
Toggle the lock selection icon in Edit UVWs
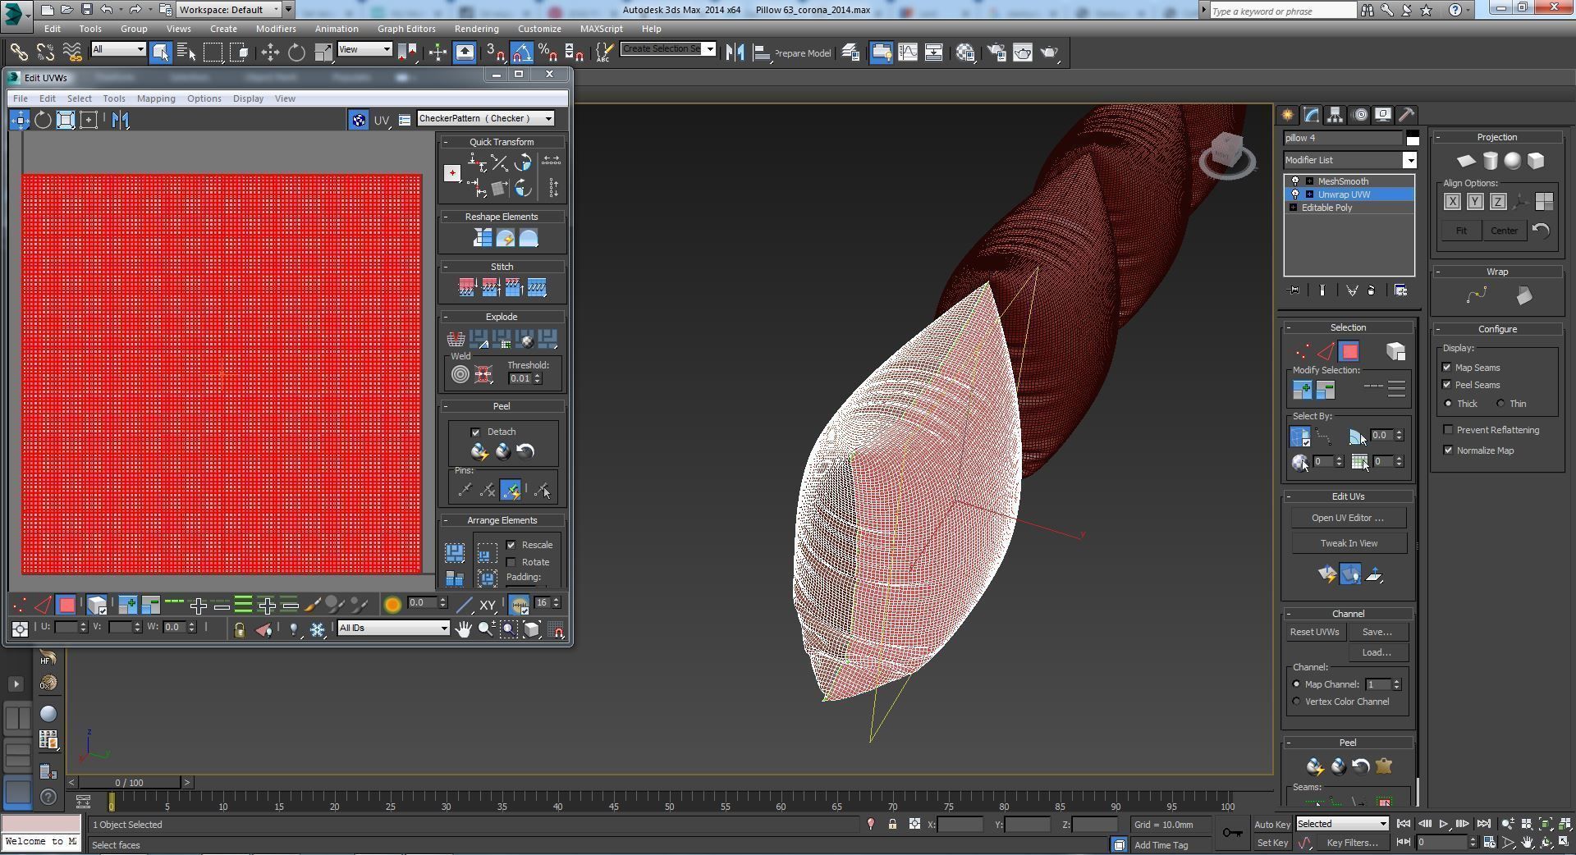[239, 630]
